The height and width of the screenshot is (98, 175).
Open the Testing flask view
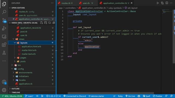4,53
